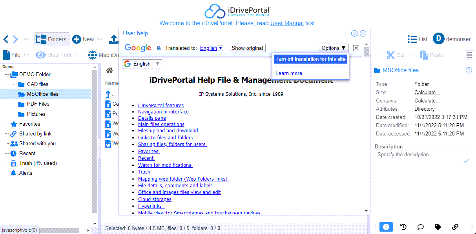Screen dimensions: 476x234
Task: Select Turn off translation for this site
Action: tap(310, 59)
